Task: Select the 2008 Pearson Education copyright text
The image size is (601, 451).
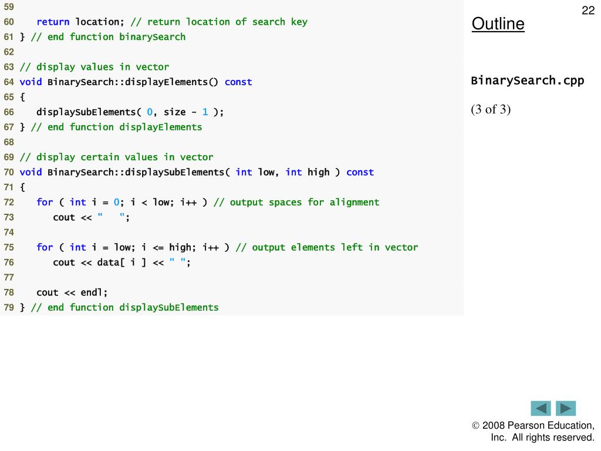Action: (x=533, y=432)
